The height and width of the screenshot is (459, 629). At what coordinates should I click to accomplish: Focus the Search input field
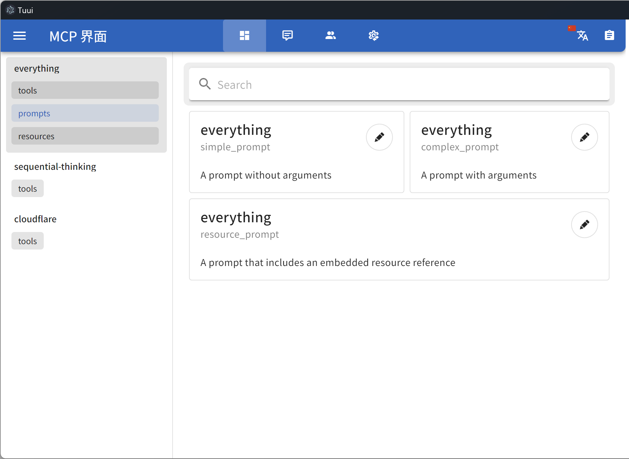[x=399, y=84]
